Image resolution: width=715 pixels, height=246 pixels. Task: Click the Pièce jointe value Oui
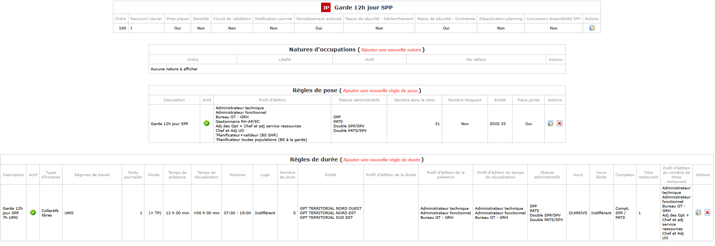tap(528, 124)
